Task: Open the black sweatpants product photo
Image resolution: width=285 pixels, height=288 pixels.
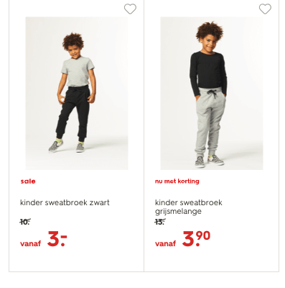Action: coord(77,93)
